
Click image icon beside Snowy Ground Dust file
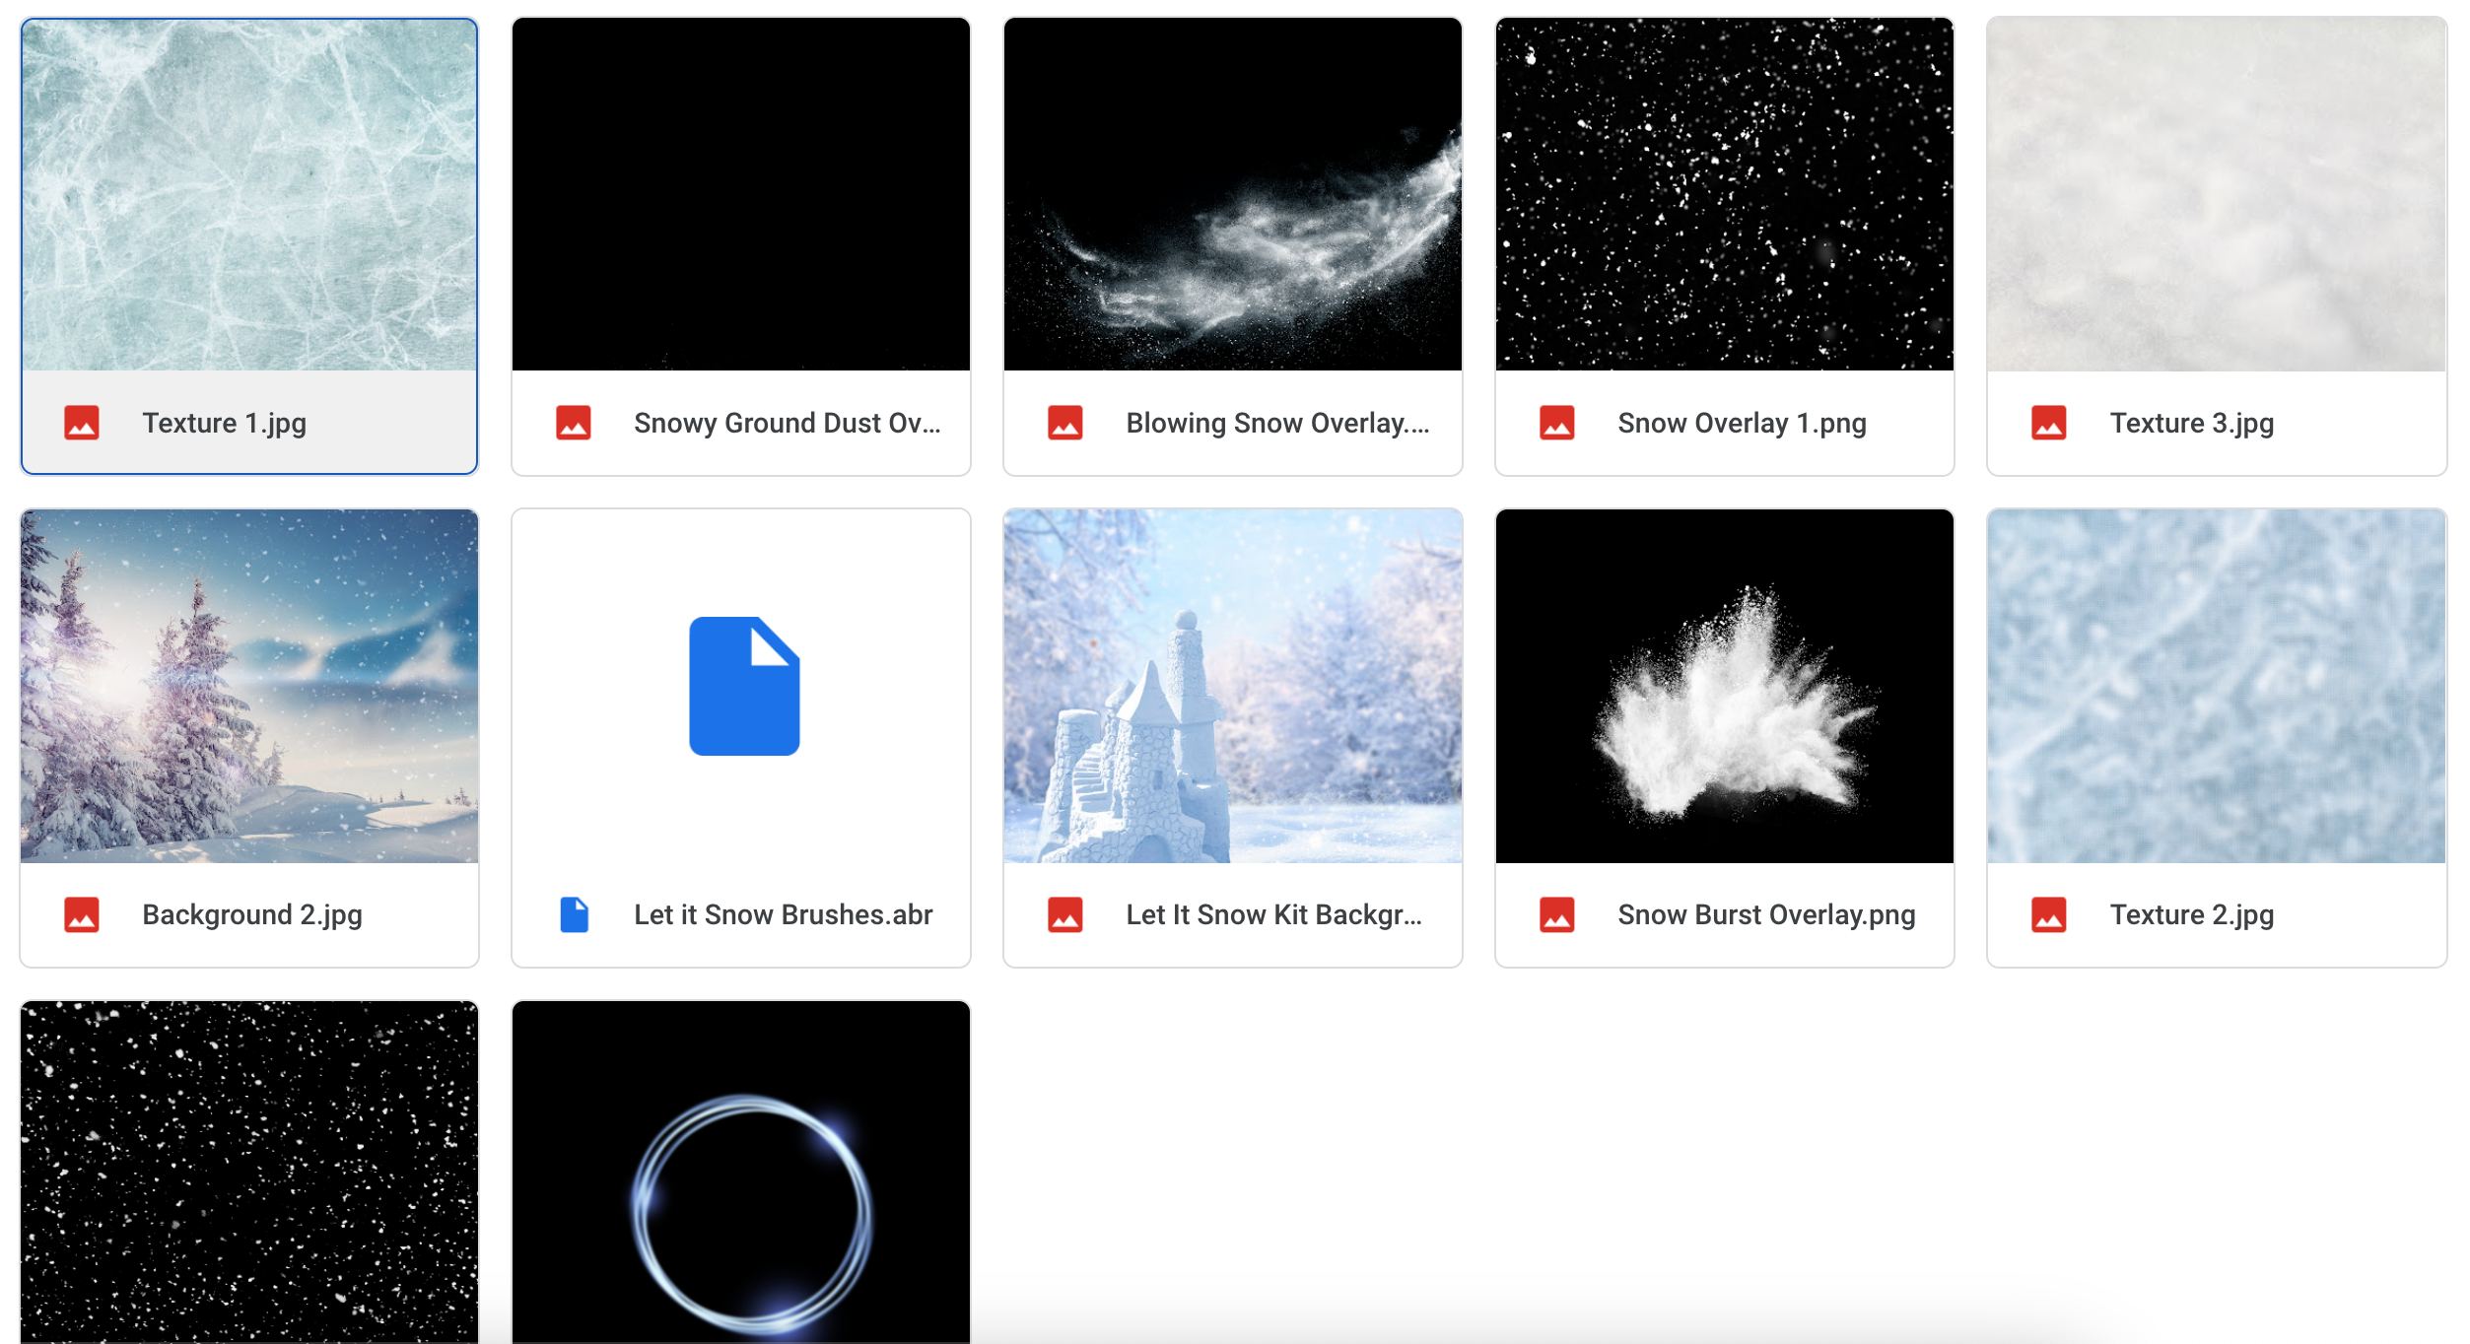point(574,423)
